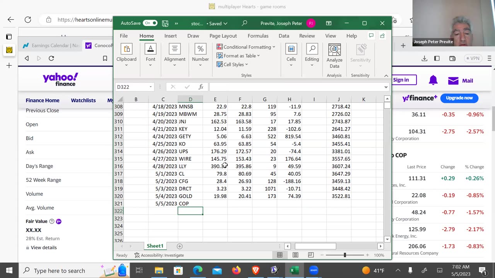Collapse the Excel ribbon
This screenshot has width=495, height=278.
pos(386,76)
